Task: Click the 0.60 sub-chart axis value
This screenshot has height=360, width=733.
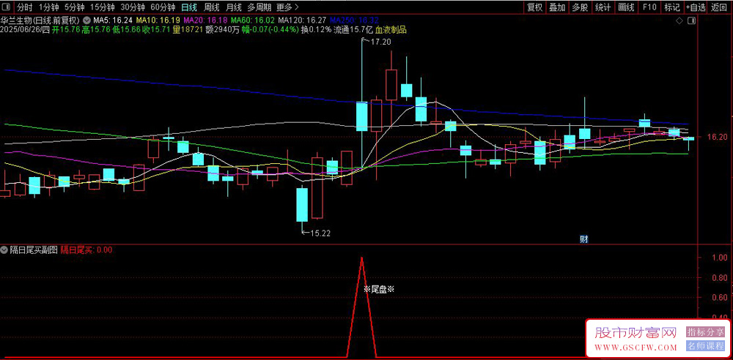Action: tap(721, 297)
